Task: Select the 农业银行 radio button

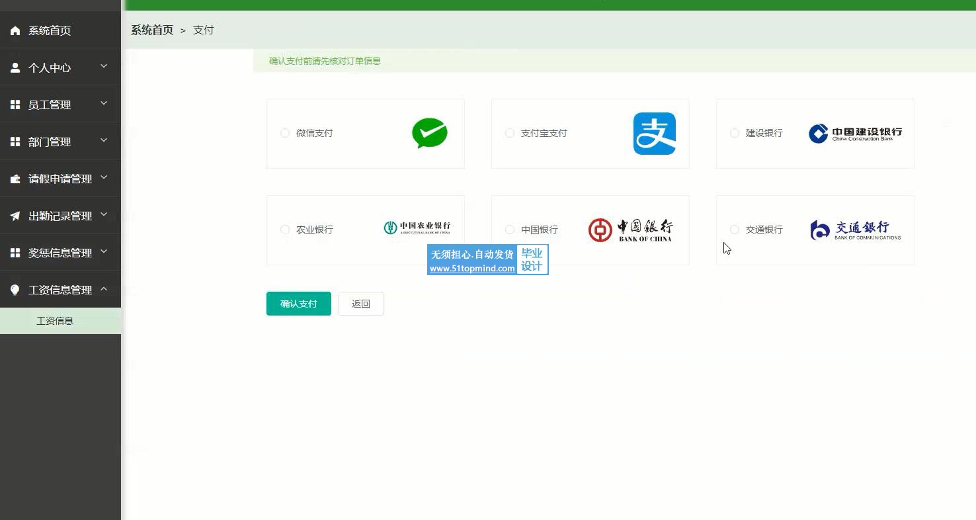Action: [285, 230]
